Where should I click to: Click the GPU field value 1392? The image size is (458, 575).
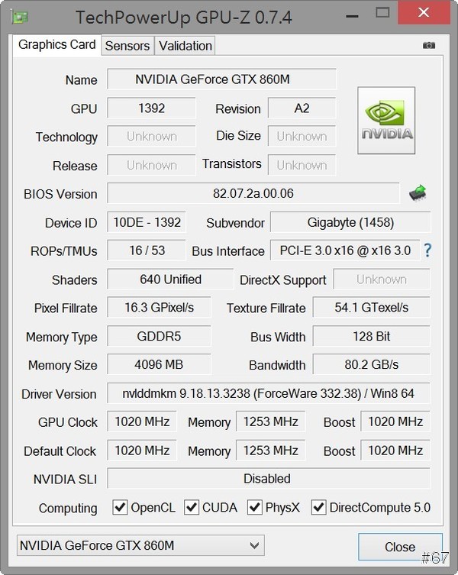coord(151,108)
